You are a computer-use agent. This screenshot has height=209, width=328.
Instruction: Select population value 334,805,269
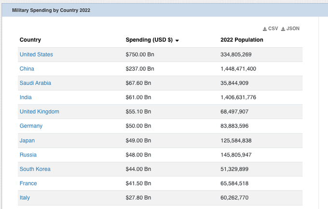[x=236, y=54]
